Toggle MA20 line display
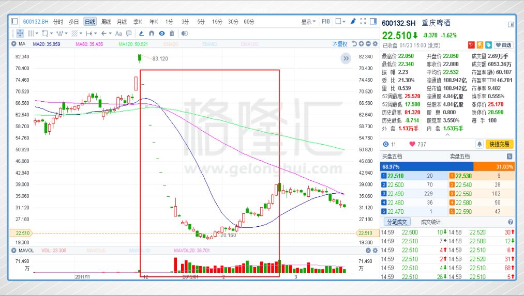This screenshot has width=524, height=296. [x=47, y=44]
